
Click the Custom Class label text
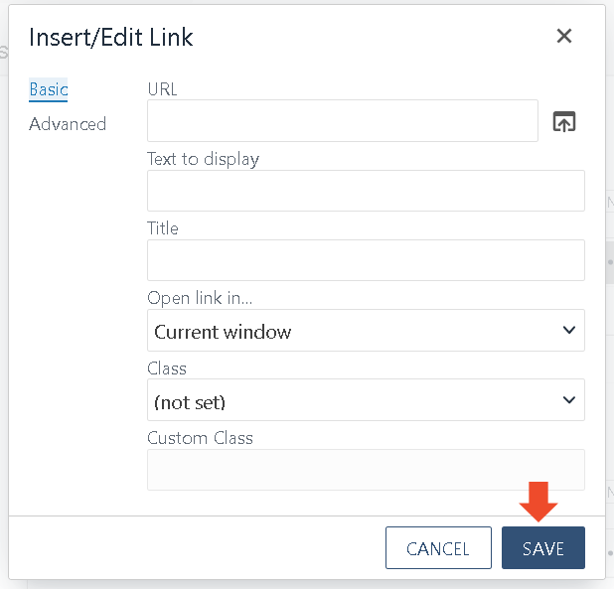point(200,438)
